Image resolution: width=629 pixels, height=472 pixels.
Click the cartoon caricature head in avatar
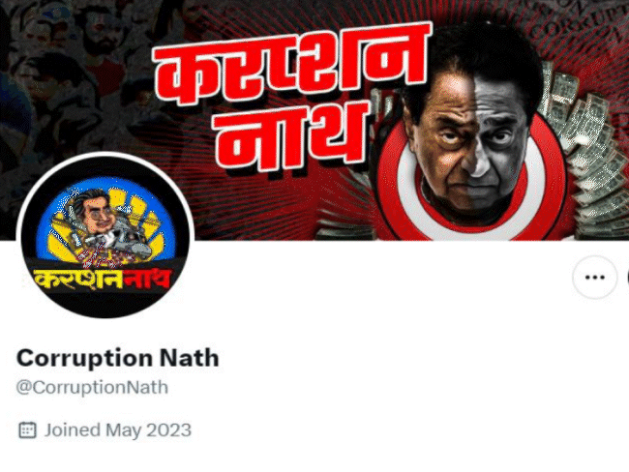[x=94, y=211]
